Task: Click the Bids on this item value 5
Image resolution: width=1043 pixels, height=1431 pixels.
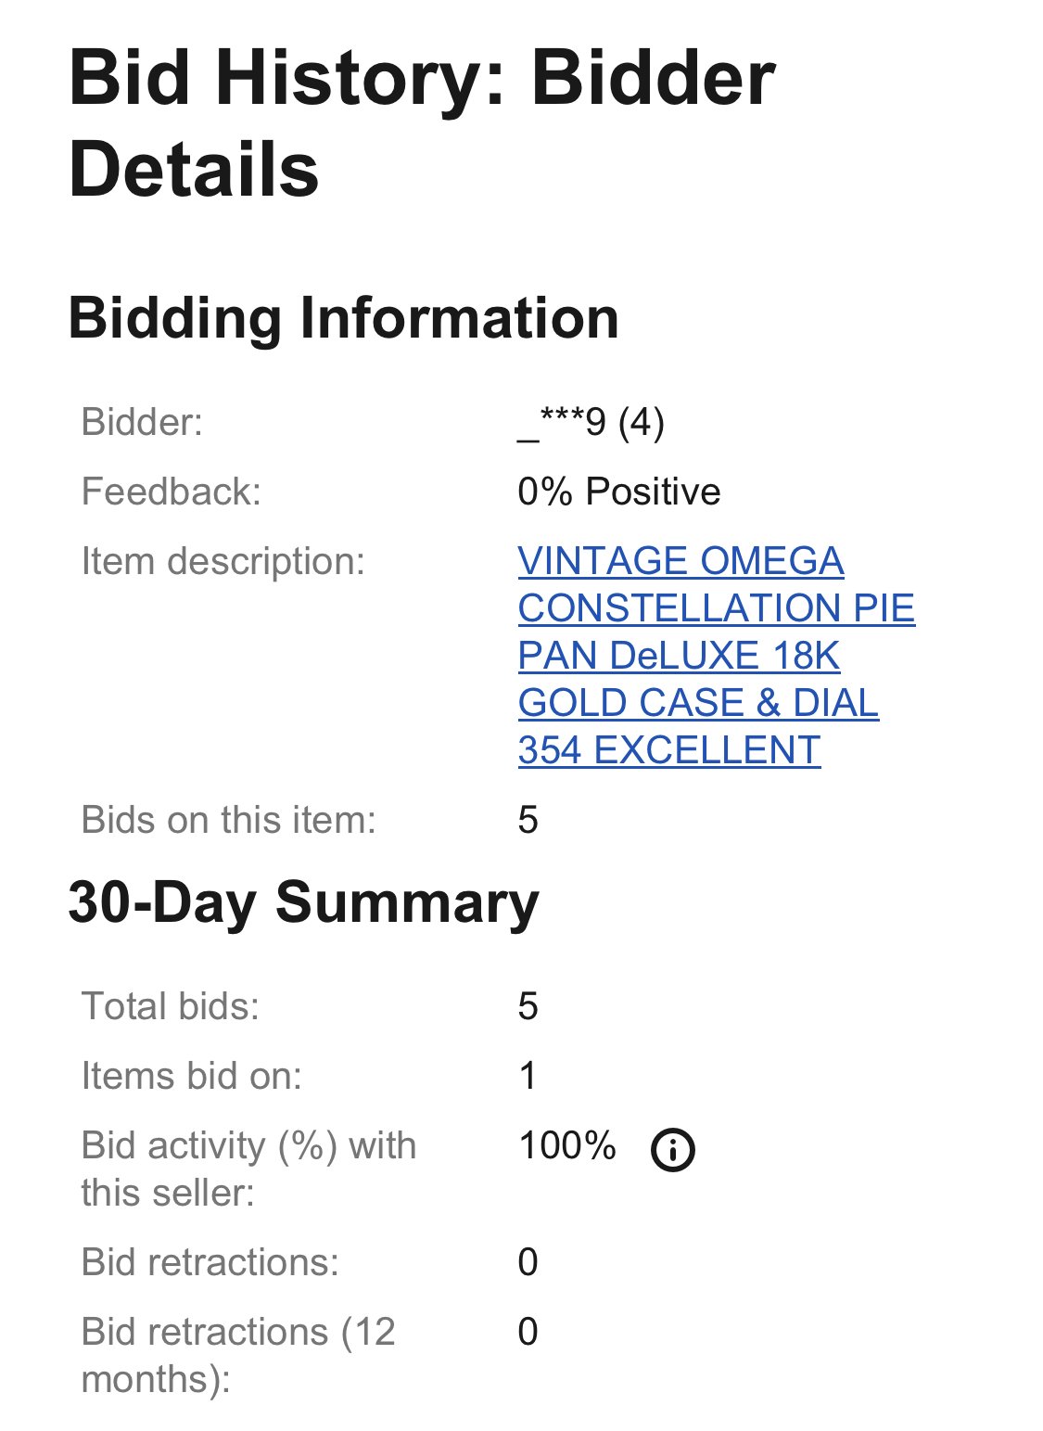Action: (x=528, y=820)
